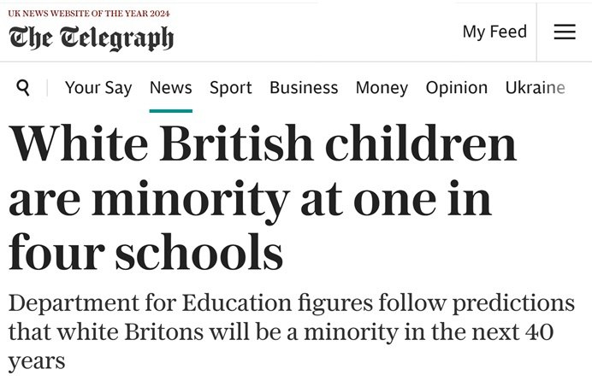This screenshot has width=592, height=381.
Task: Select the Ukraine section link
Action: (535, 87)
